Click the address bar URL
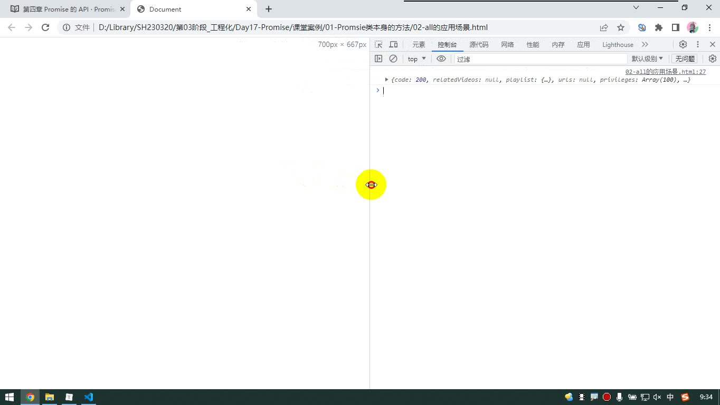720x405 pixels. tap(293, 27)
